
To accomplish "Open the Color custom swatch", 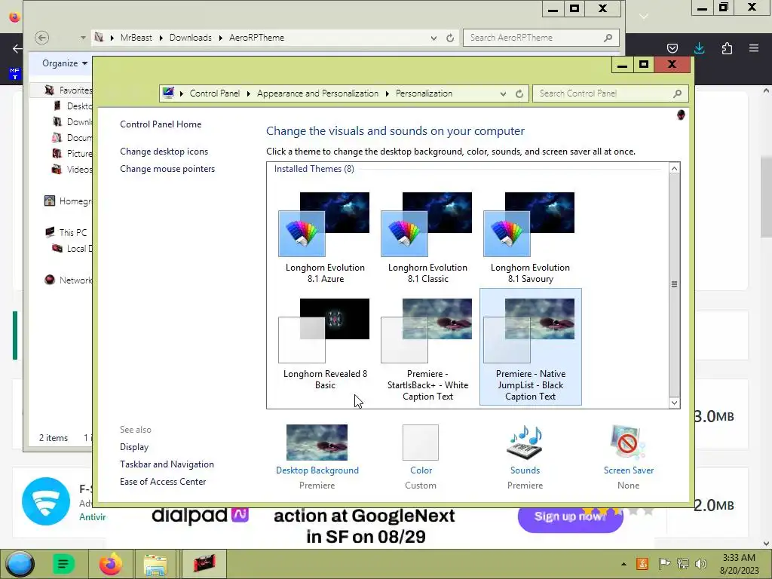I will 421,442.
